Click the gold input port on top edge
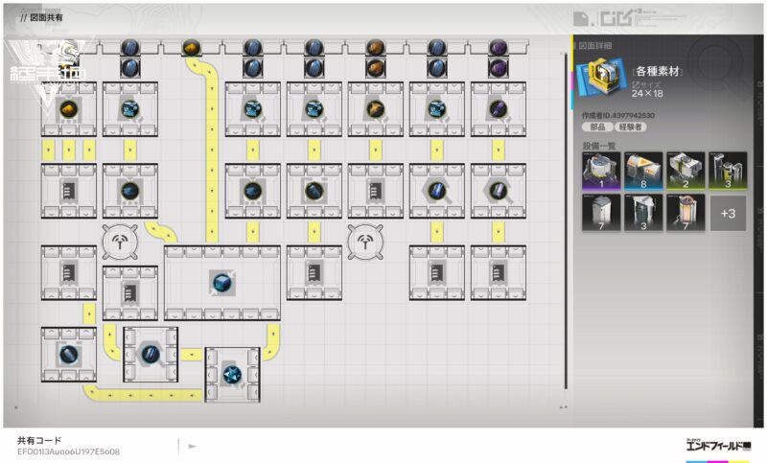This screenshot has width=767, height=463. point(191,47)
